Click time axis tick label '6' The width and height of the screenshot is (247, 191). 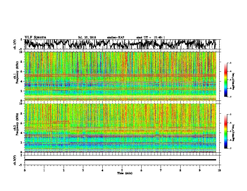coord(141,170)
